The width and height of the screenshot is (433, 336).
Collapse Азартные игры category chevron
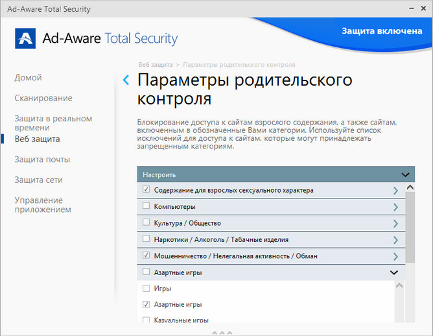394,272
